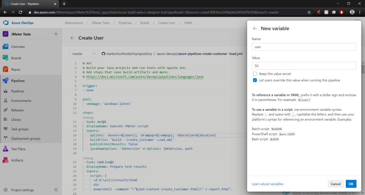This screenshot has width=365, height=195.
Task: Click browser back navigation arrow
Action: tap(5, 12)
